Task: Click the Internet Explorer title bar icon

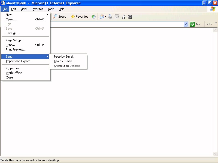Action: click(x=3, y=3)
